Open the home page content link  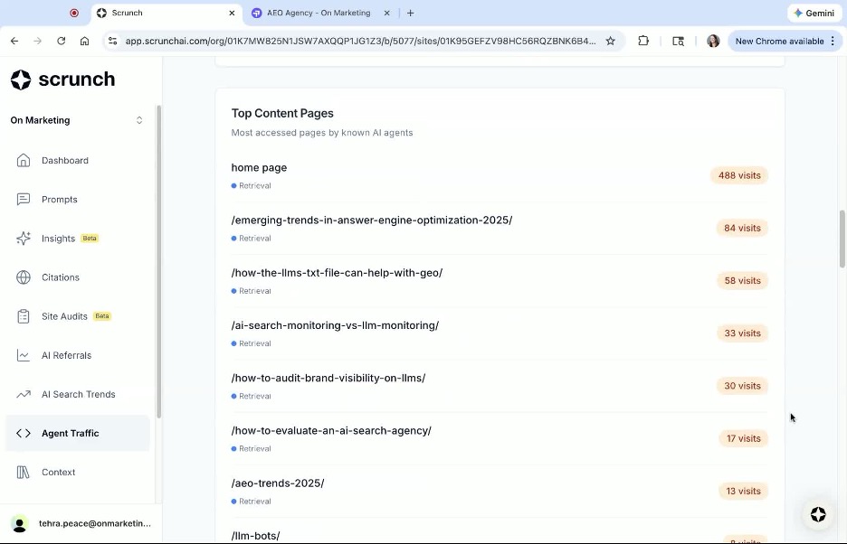[259, 167]
